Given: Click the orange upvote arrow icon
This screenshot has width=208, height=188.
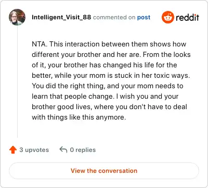Looking at the screenshot, I should click(x=13, y=150).
